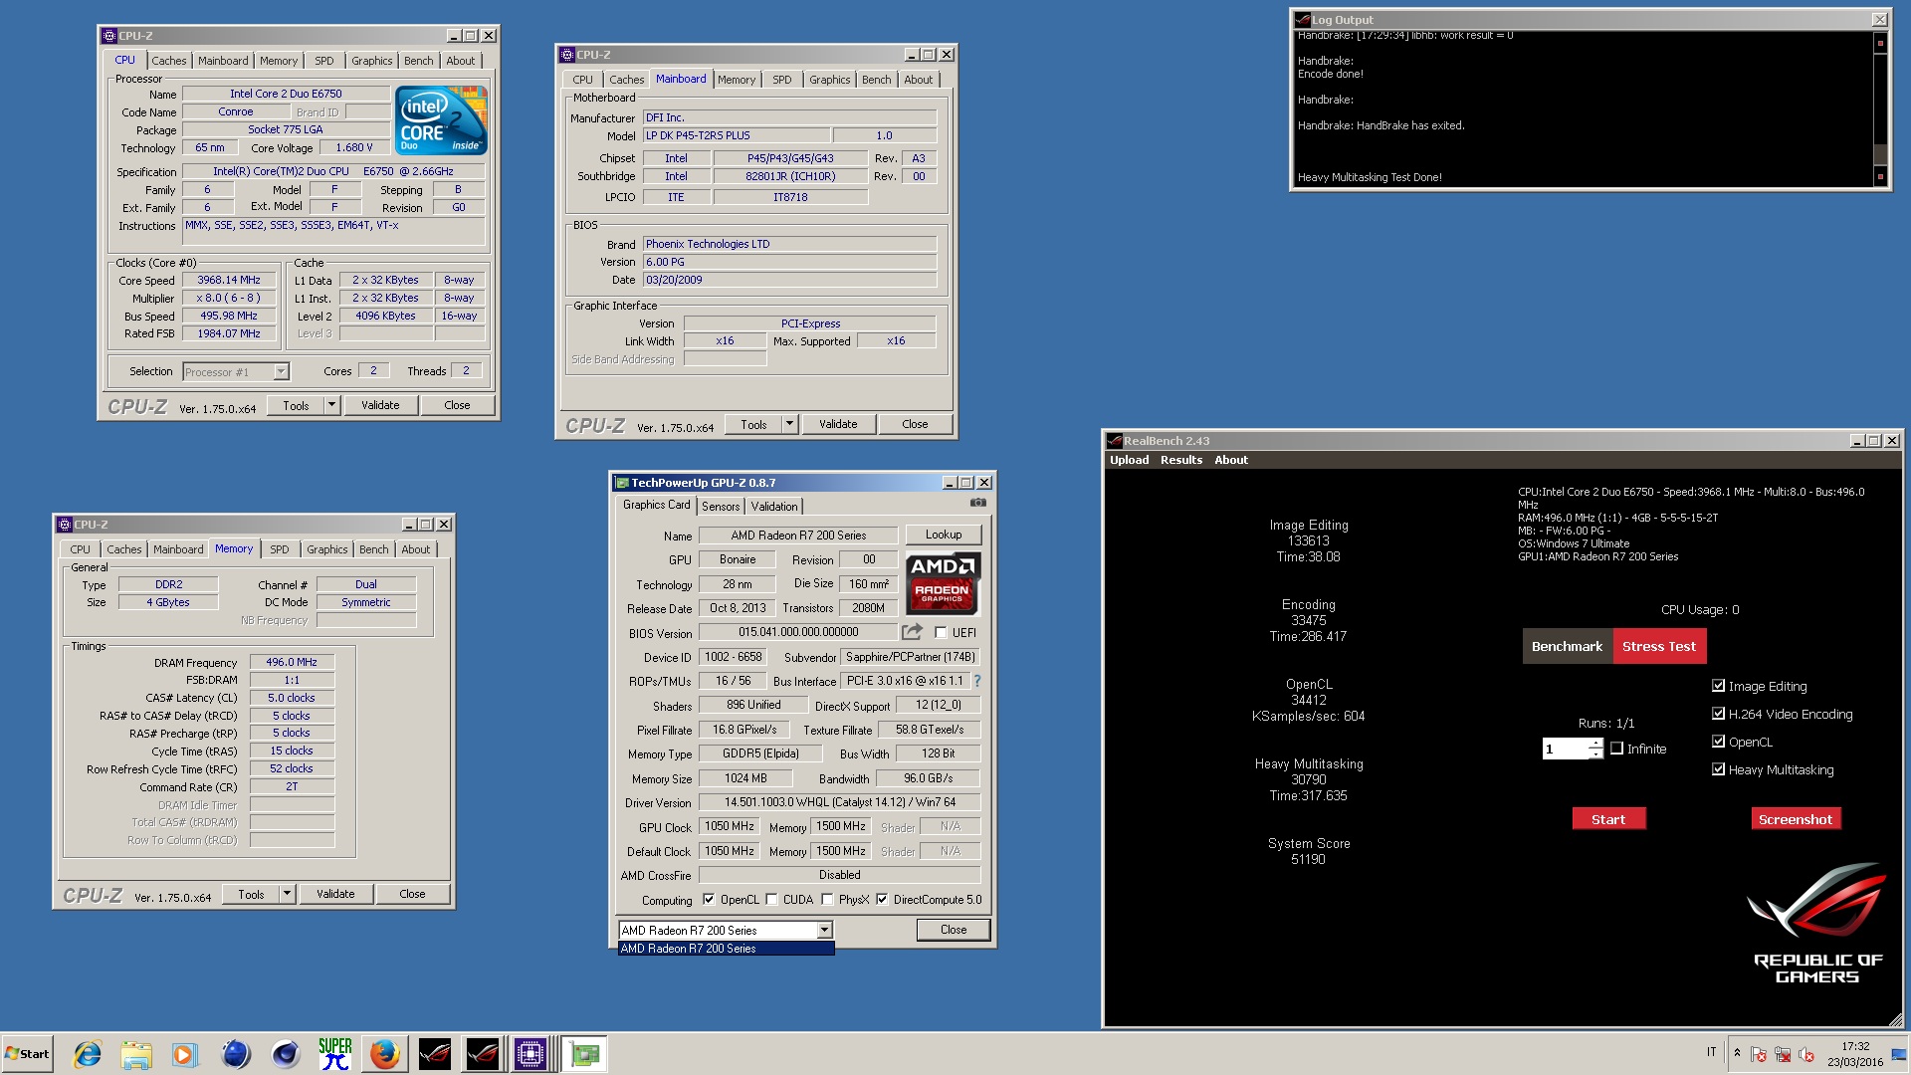
Task: Click Bus Interface question mark in GPU-Z
Action: pyautogui.click(x=977, y=681)
